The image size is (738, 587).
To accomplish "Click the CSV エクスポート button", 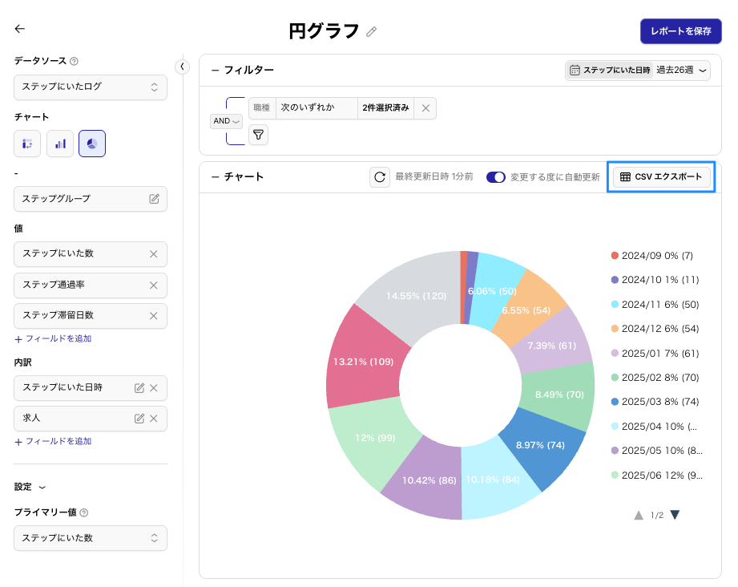I will pyautogui.click(x=661, y=177).
